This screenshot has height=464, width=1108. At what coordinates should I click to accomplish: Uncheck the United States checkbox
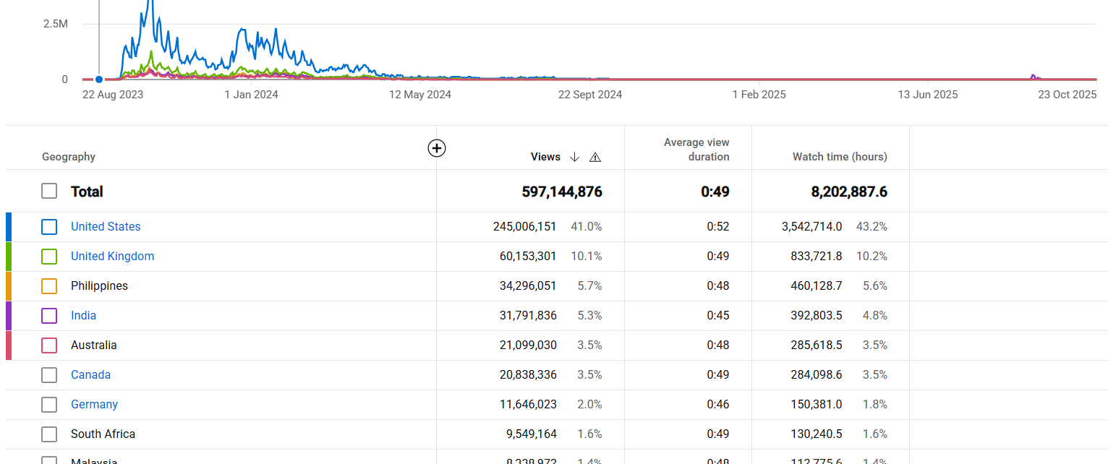[49, 227]
